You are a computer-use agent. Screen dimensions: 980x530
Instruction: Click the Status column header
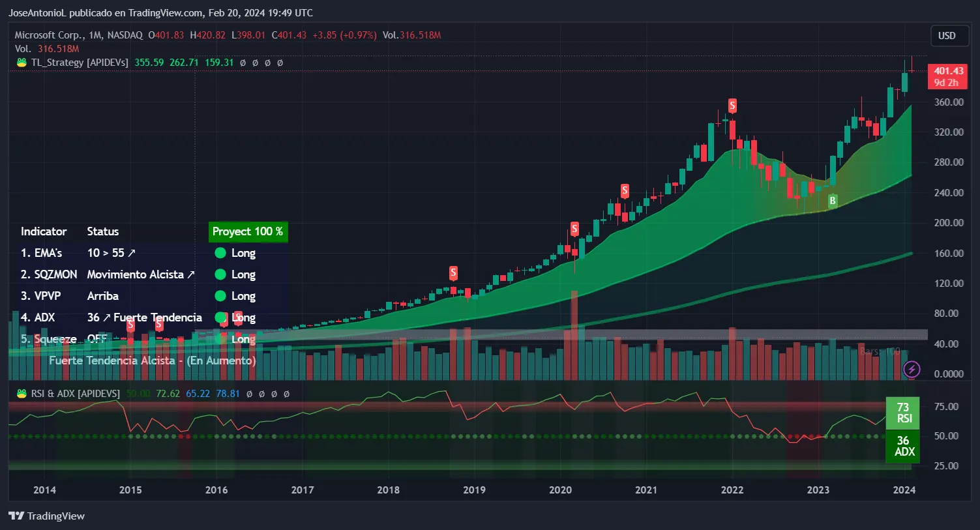tap(103, 231)
